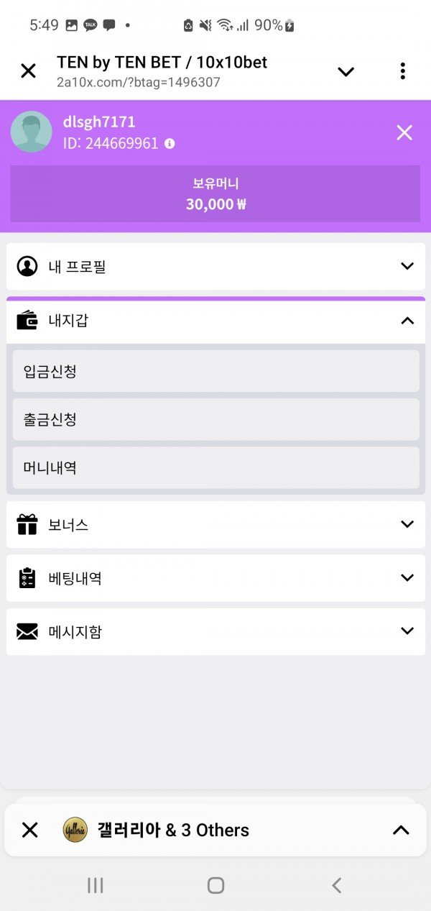The height and width of the screenshot is (911, 431).
Task: Select 입금신청 deposit request
Action: pos(215,371)
